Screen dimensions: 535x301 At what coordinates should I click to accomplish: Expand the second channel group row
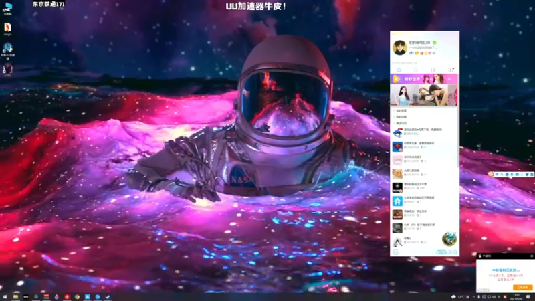click(424, 116)
